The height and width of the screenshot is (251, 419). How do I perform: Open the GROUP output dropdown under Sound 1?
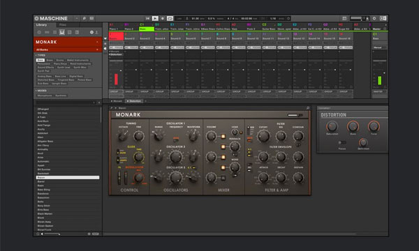click(x=116, y=91)
